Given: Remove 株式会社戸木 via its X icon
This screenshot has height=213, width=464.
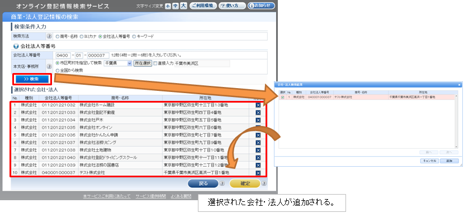Looking at the screenshot, I should (x=258, y=120).
